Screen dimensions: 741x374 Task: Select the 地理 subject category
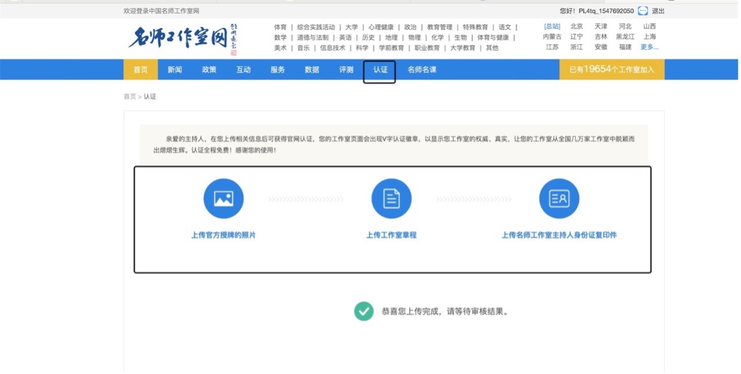(391, 38)
